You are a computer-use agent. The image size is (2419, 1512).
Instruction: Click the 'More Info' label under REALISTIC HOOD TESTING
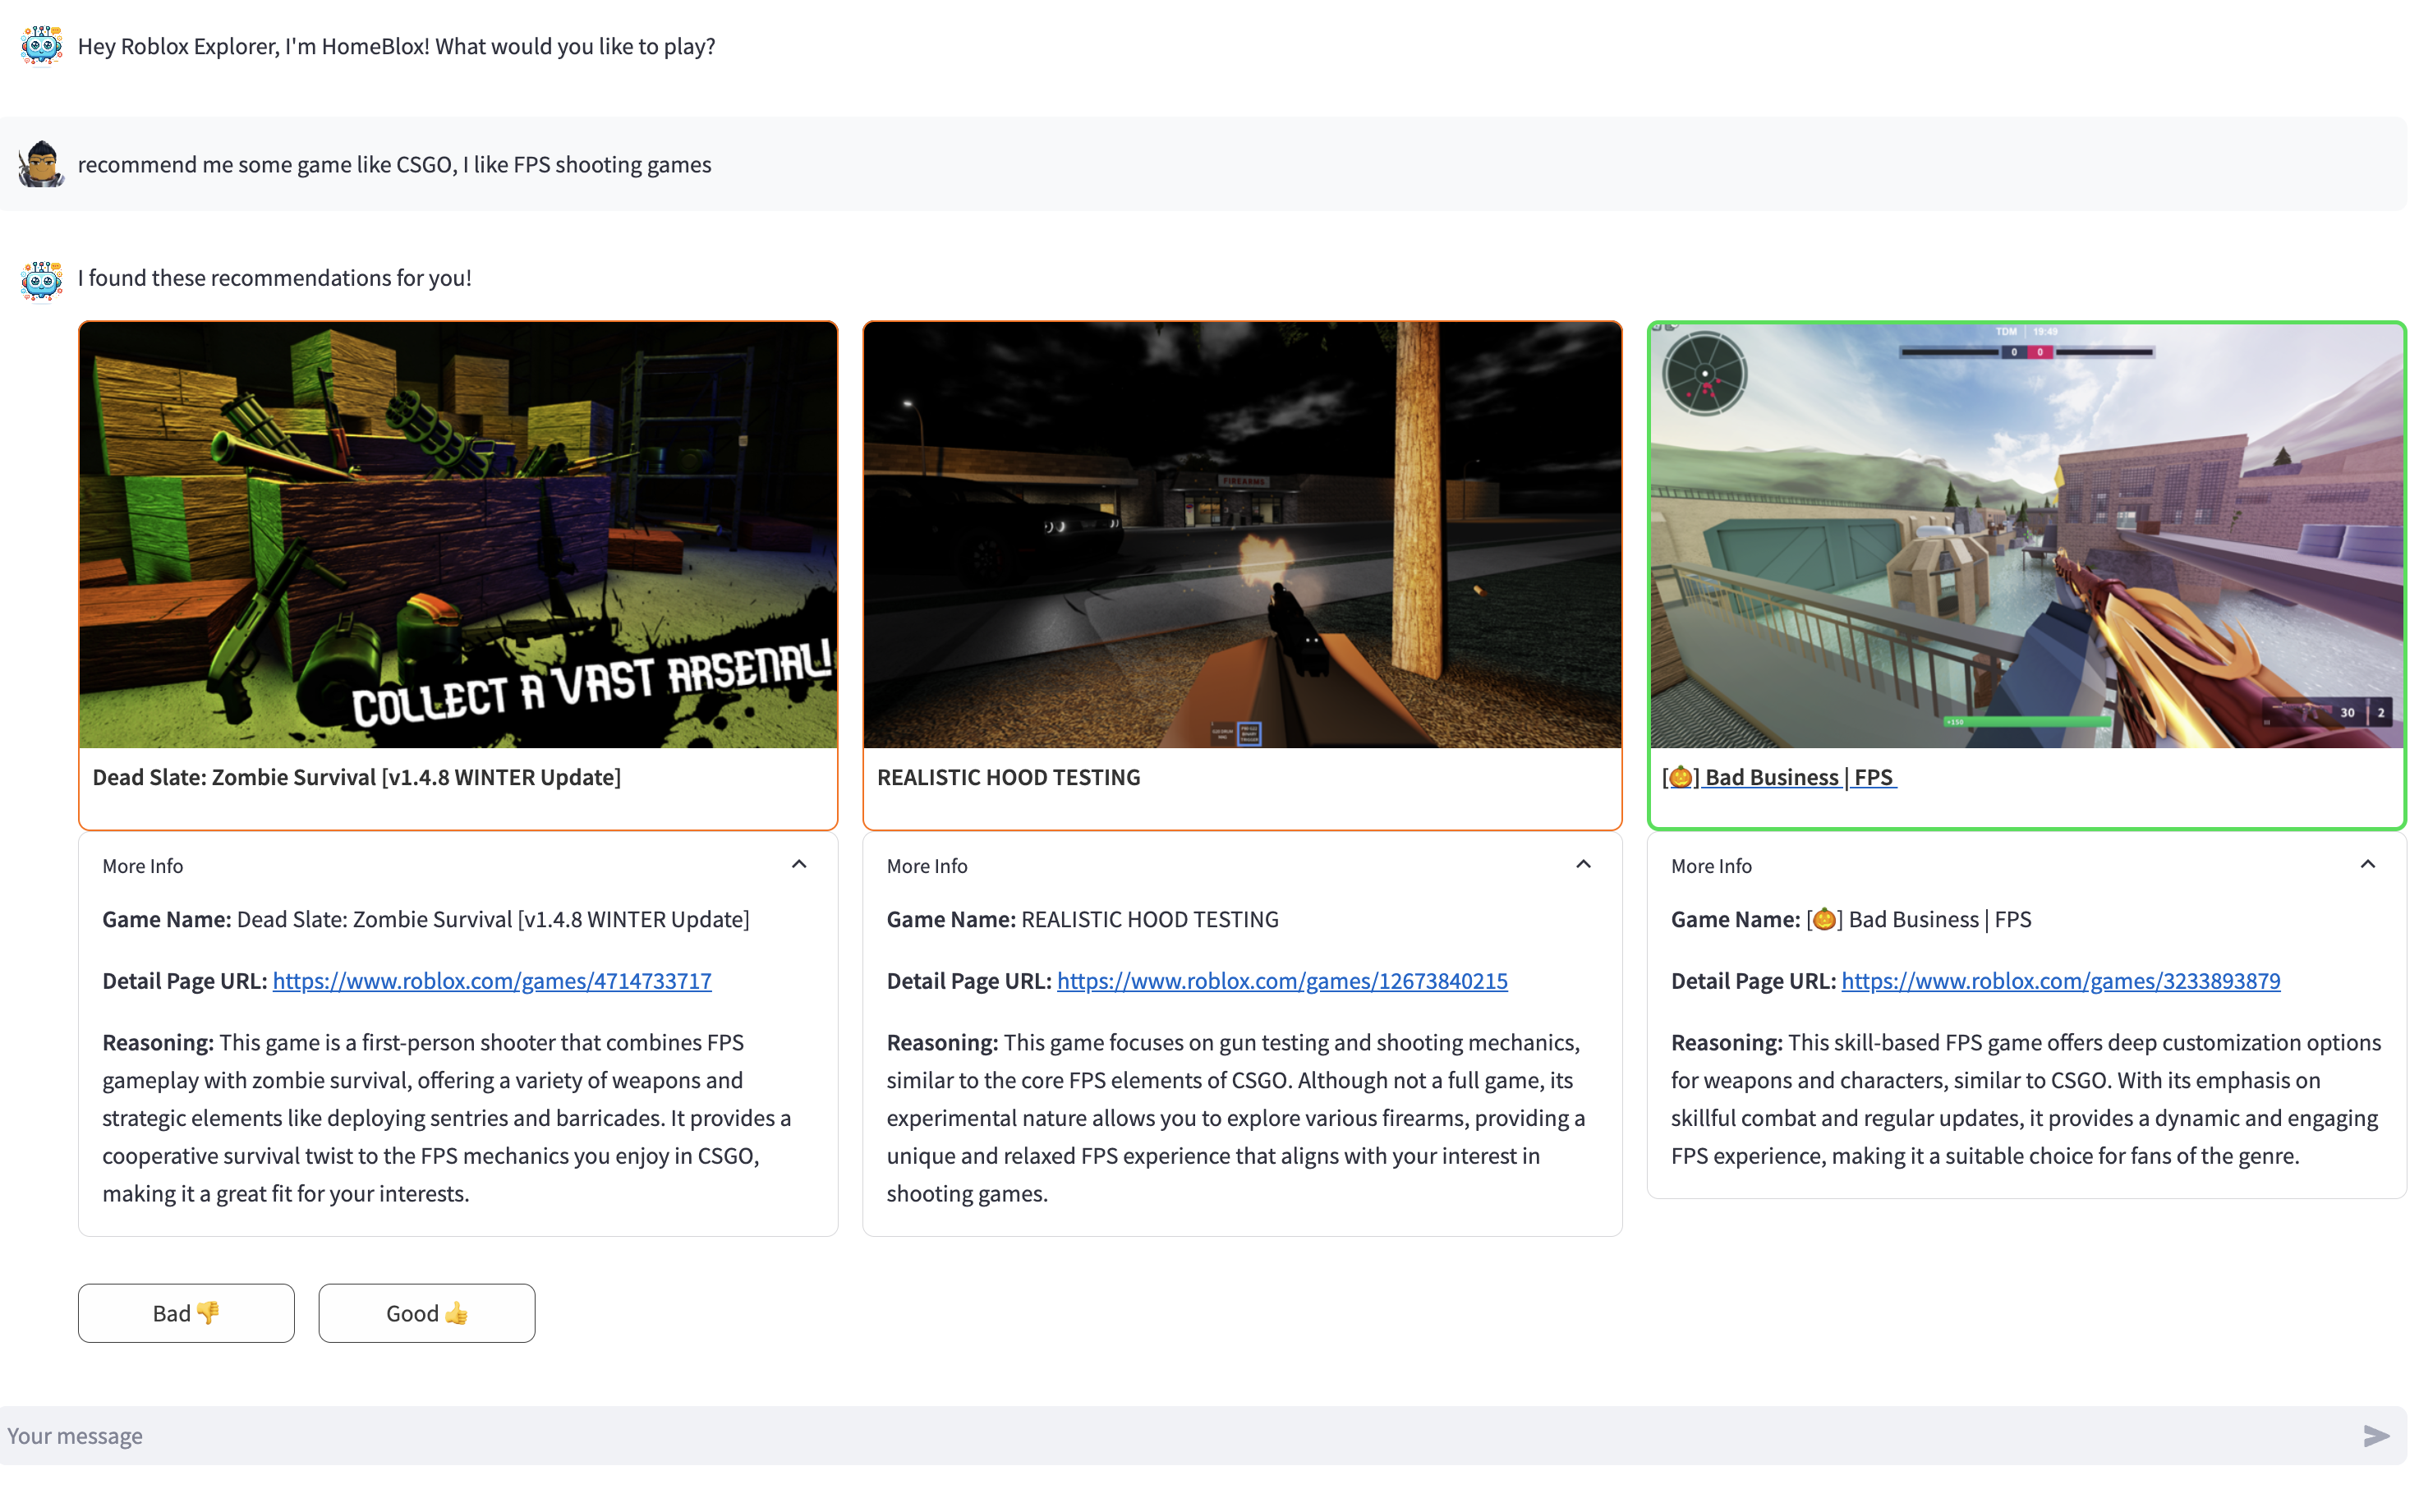pyautogui.click(x=927, y=866)
